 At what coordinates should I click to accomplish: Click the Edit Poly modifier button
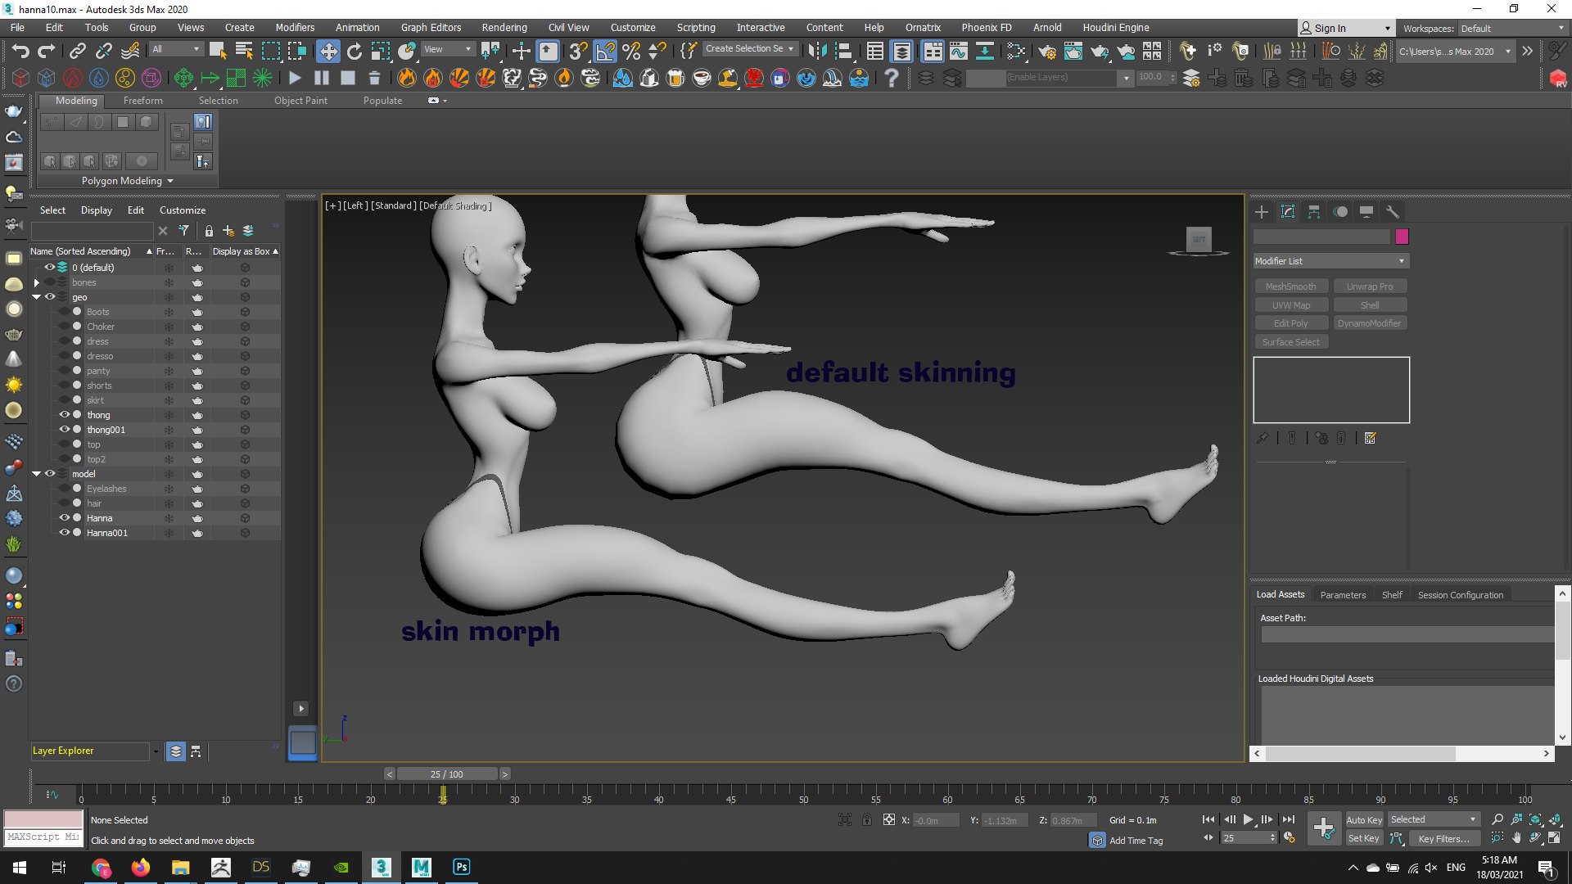coord(1291,323)
